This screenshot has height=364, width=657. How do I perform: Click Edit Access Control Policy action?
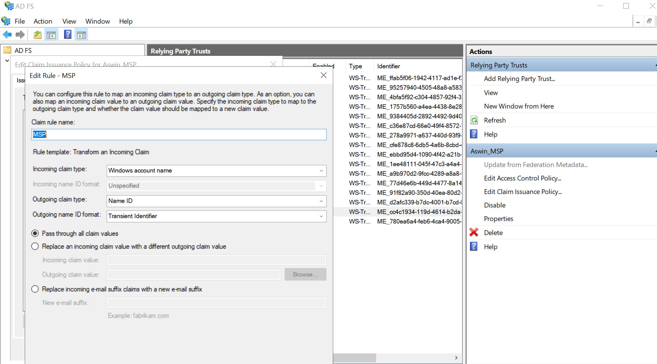[522, 178]
